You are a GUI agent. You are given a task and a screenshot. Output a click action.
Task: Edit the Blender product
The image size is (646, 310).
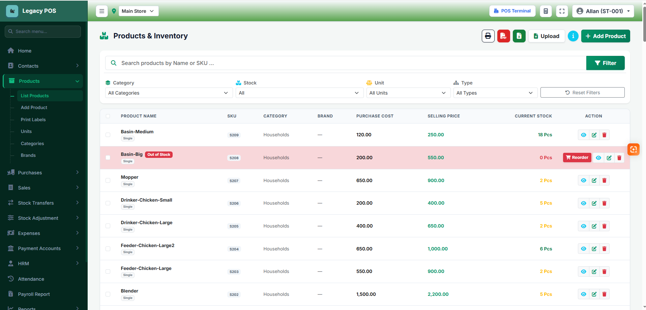pyautogui.click(x=594, y=294)
